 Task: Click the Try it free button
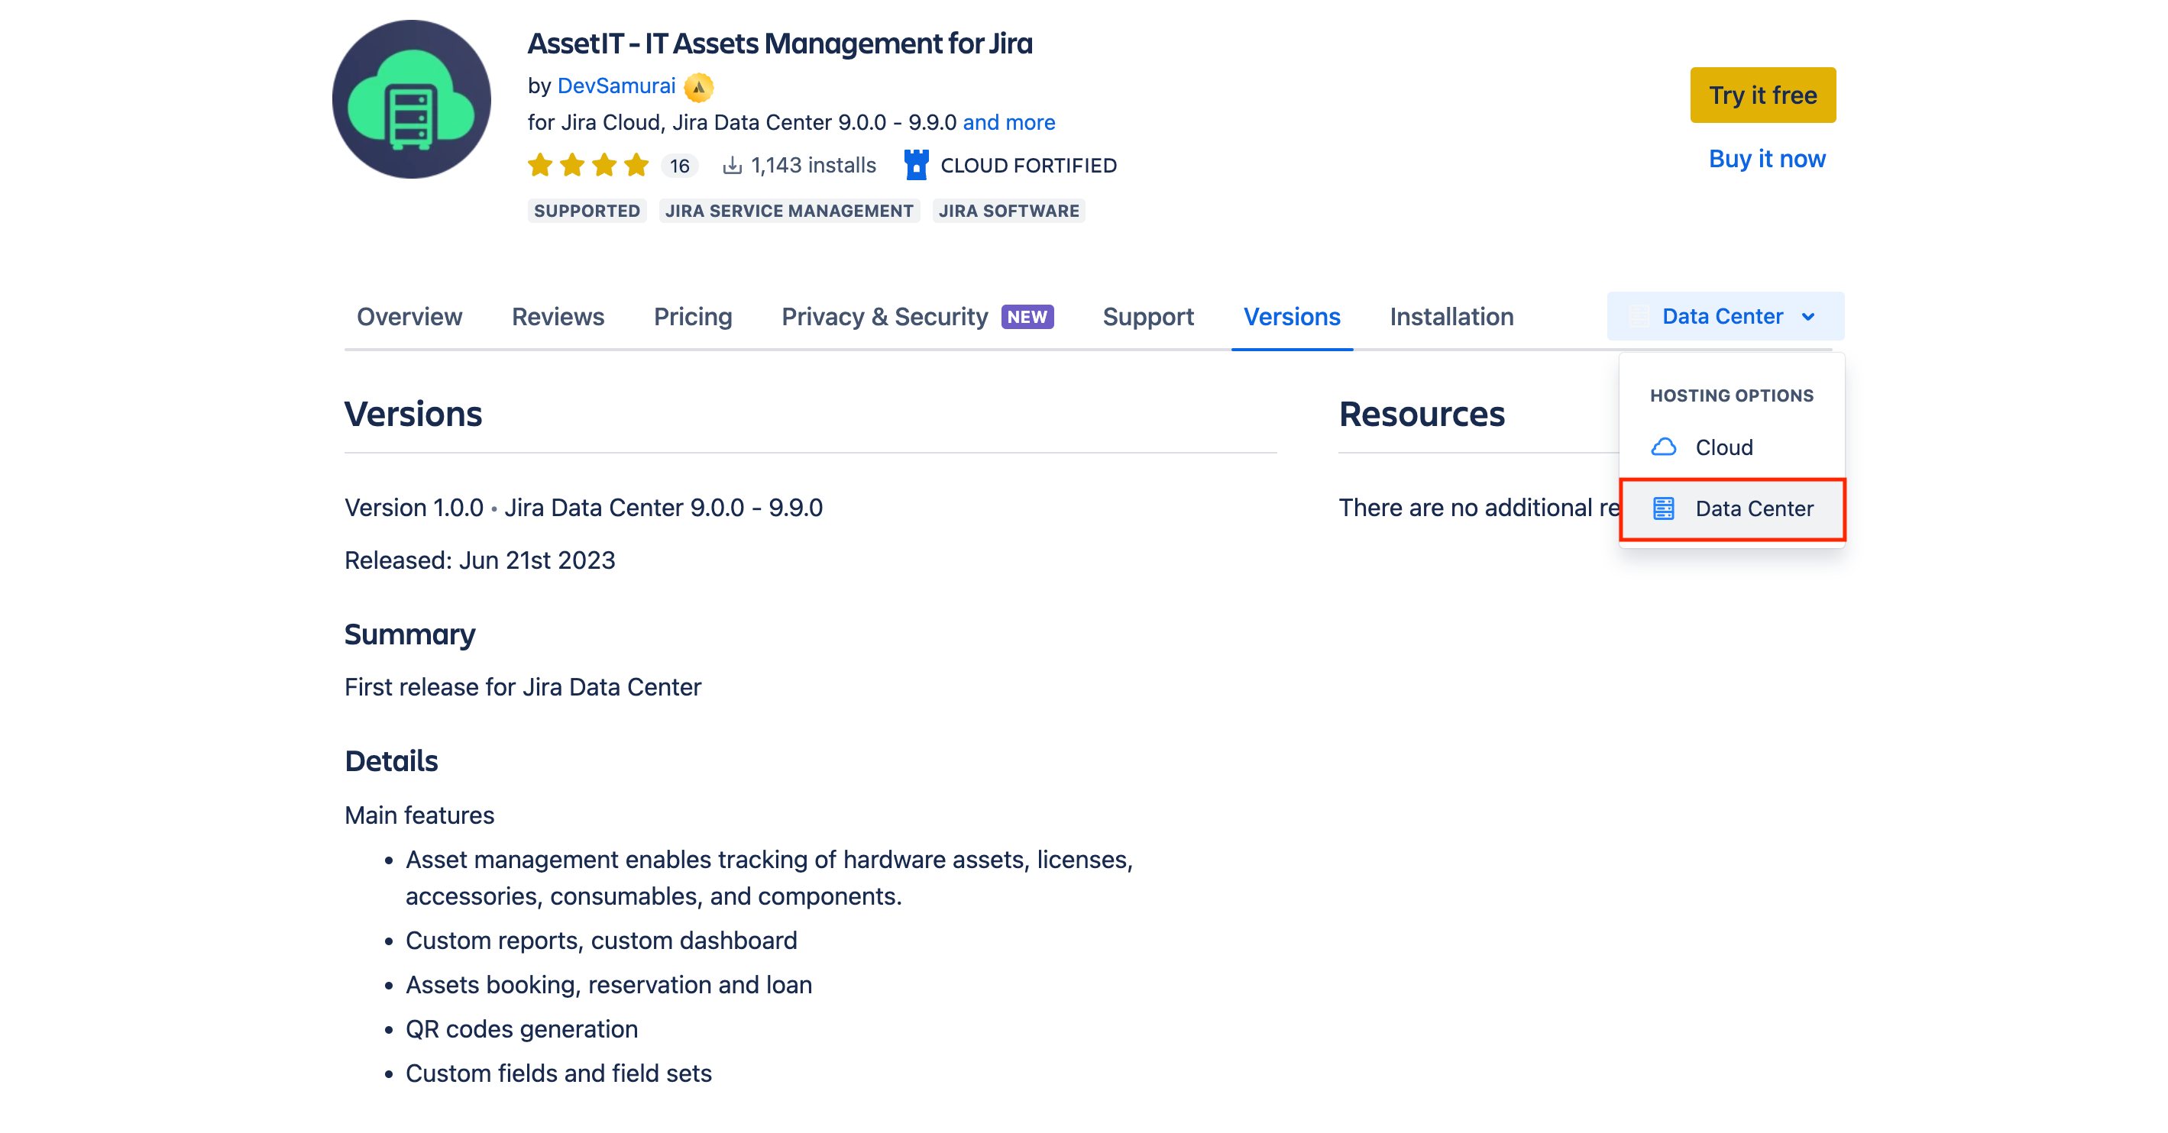pos(1763,95)
